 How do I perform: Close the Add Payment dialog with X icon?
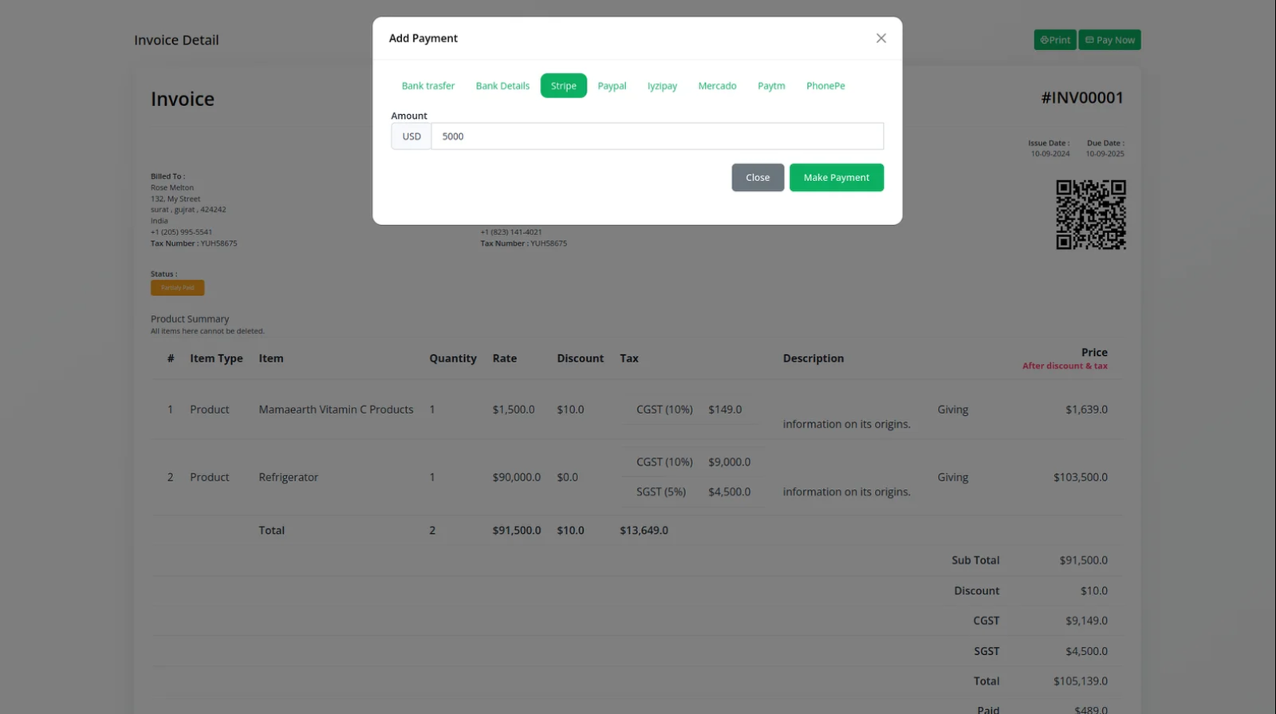[x=881, y=38]
